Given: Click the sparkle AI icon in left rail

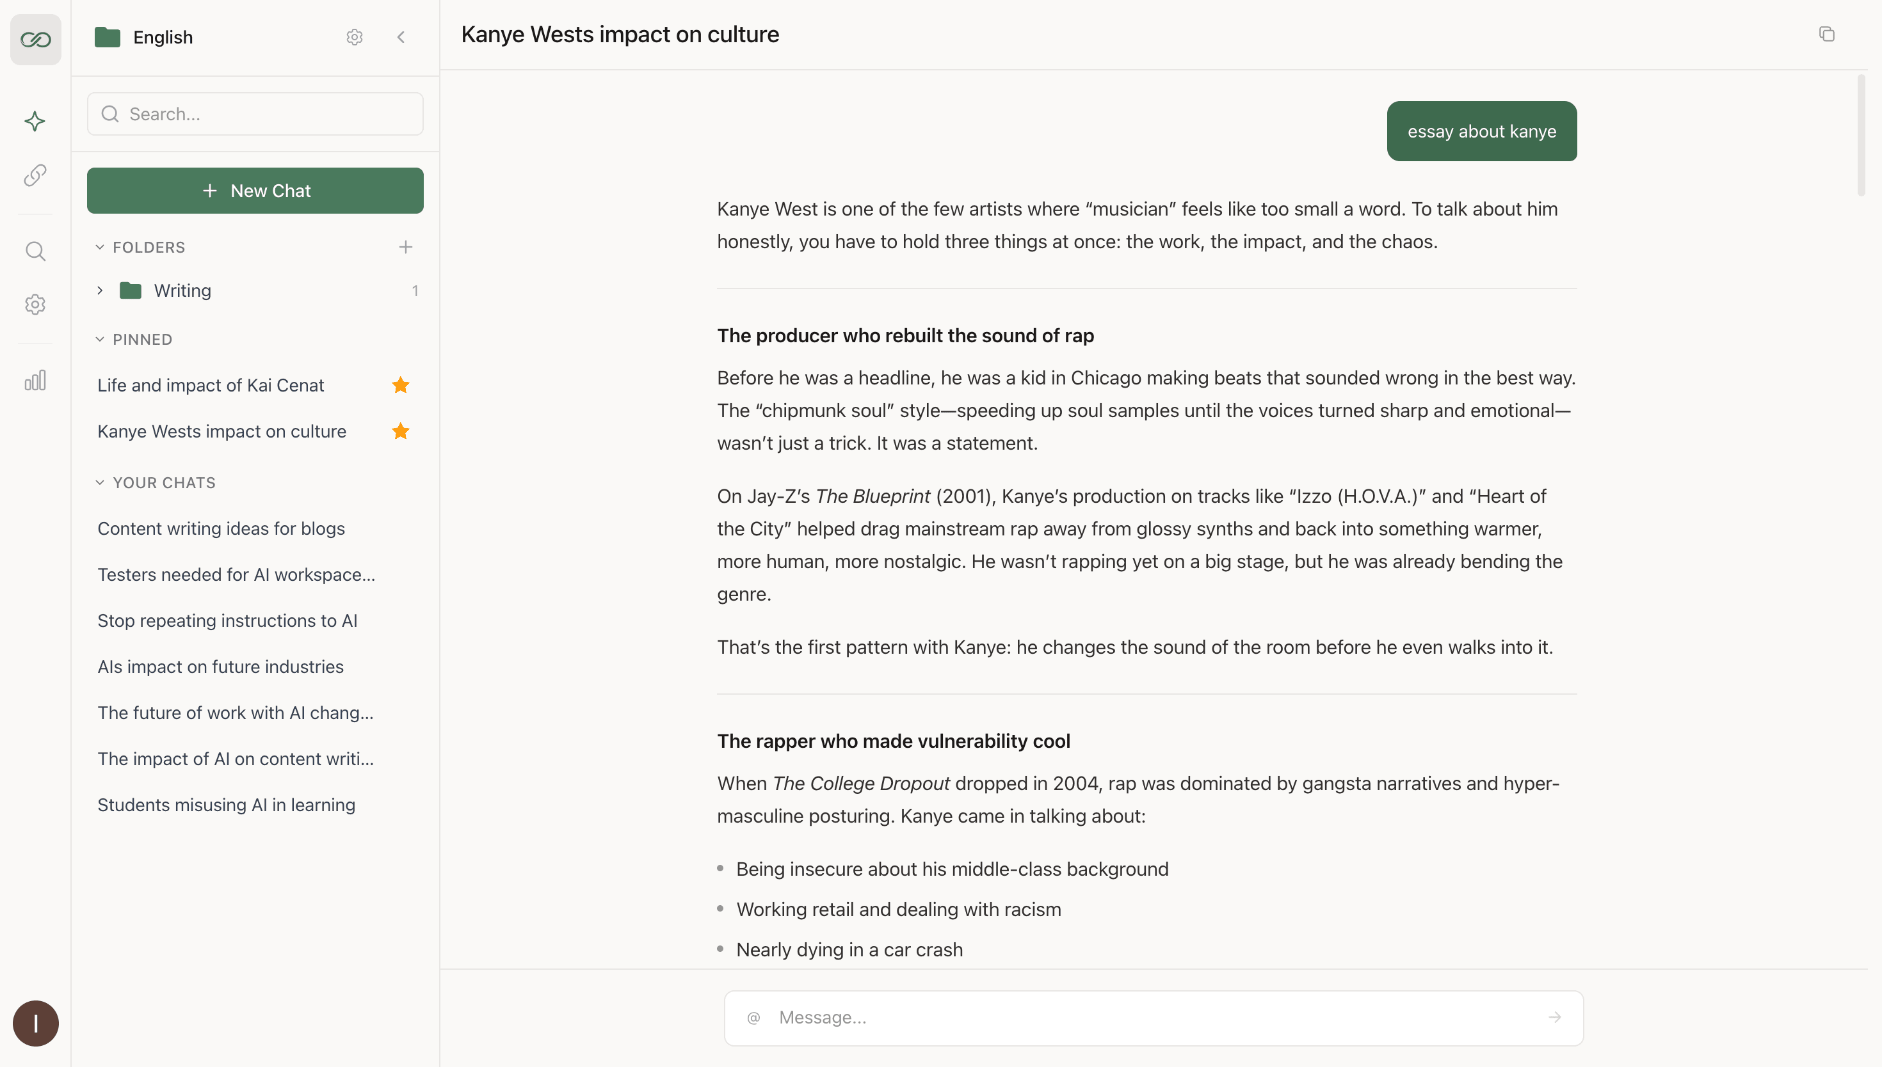Looking at the screenshot, I should click(35, 121).
